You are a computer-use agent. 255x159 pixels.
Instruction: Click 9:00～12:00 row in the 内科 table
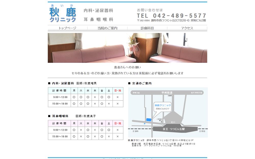tap(85, 97)
